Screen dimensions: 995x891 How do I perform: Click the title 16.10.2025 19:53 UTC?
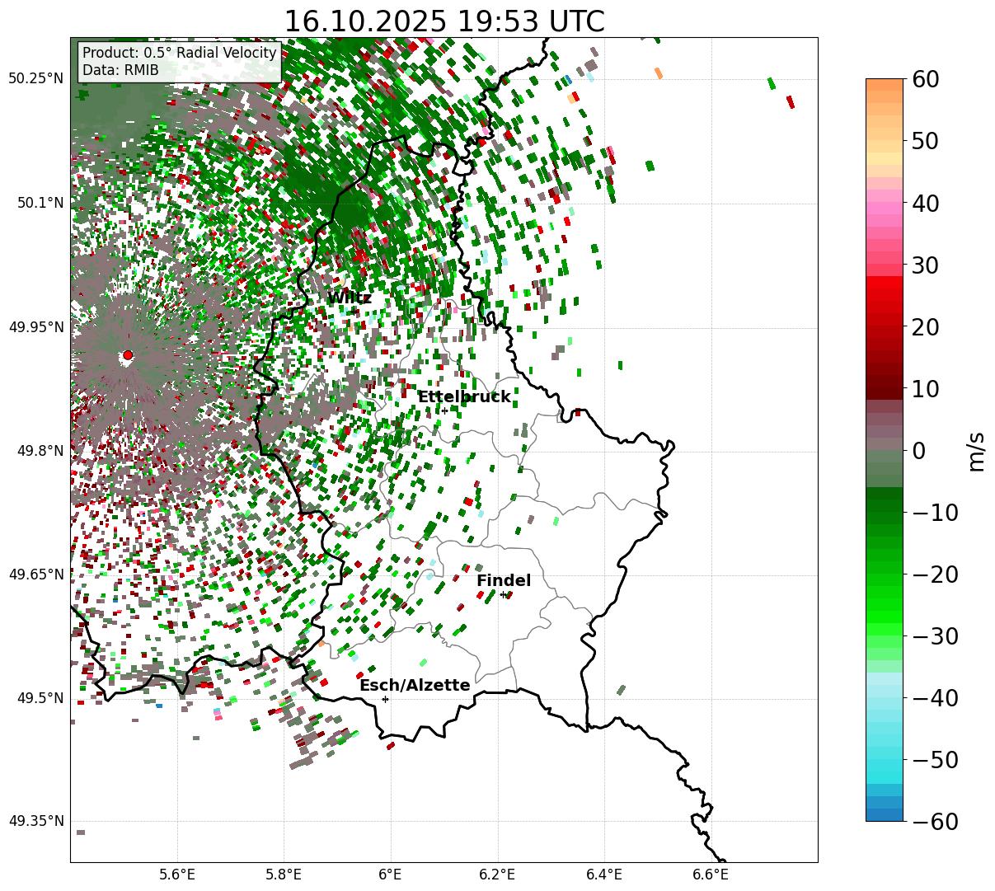(x=444, y=21)
